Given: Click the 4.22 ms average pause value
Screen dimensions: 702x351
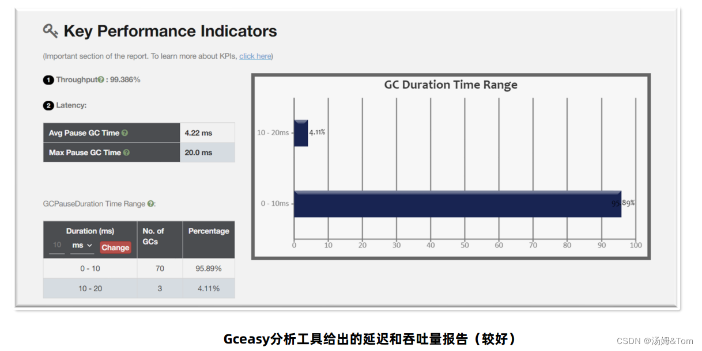Looking at the screenshot, I should pos(198,133).
